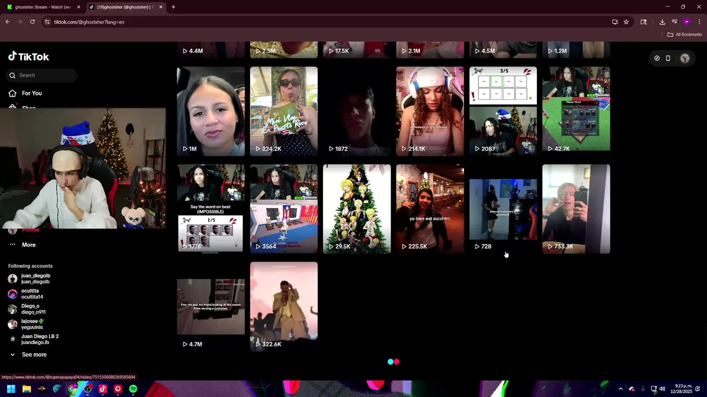707x397 pixels.
Task: Open video with 3564 views
Action: point(284,209)
